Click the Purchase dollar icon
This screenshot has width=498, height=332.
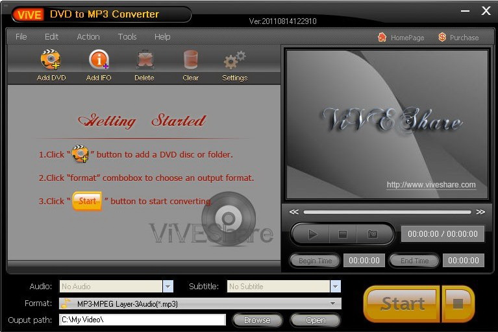[x=442, y=37]
